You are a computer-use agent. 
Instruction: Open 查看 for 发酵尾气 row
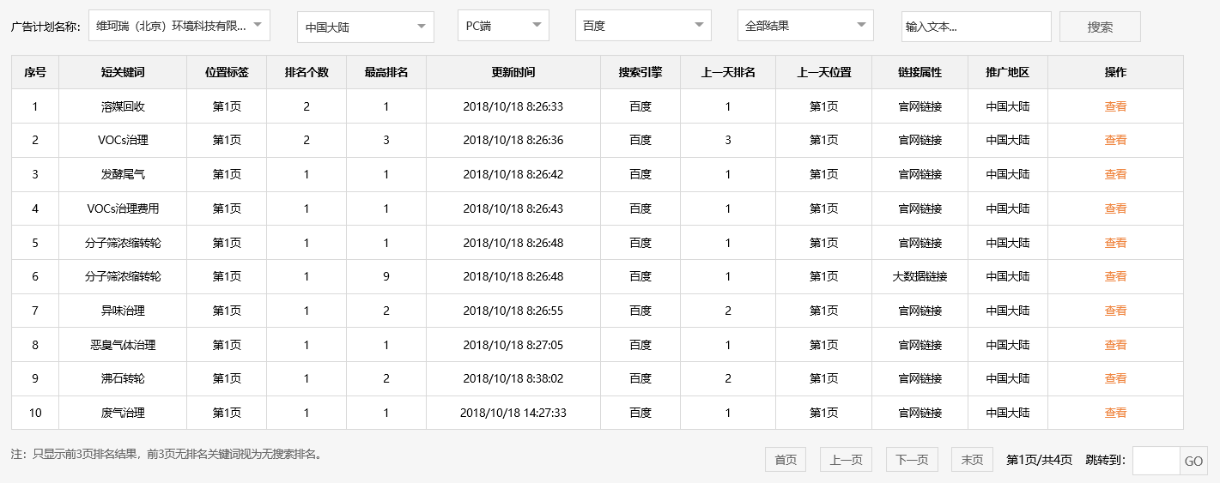1115,174
